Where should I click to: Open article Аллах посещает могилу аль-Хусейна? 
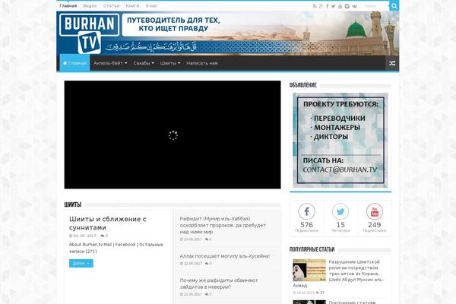coord(225,256)
